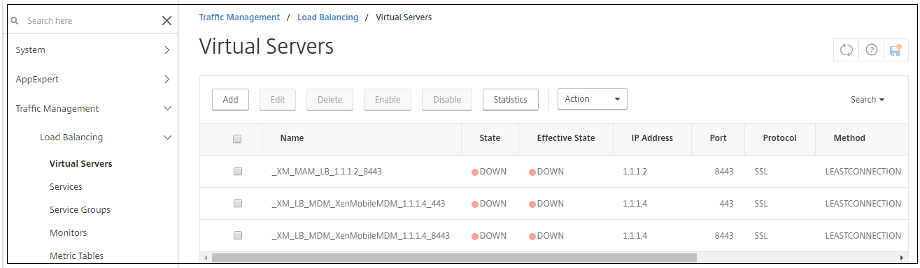Open Metric Tables in the sidebar
This screenshot has width=920, height=268.
coord(76,256)
